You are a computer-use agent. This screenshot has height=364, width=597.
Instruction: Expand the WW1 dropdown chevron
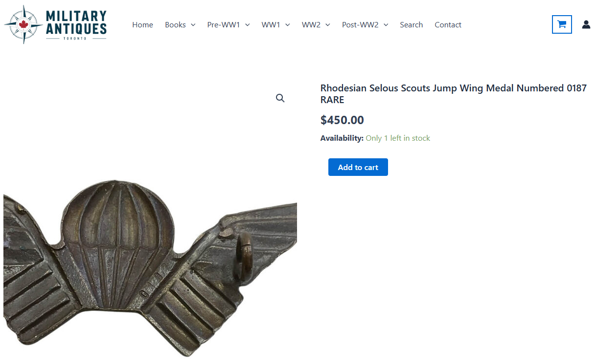[287, 25]
